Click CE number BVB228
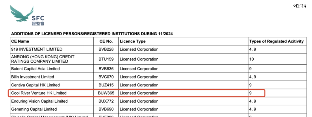Viewport: 312px width, 117px height. [106, 49]
